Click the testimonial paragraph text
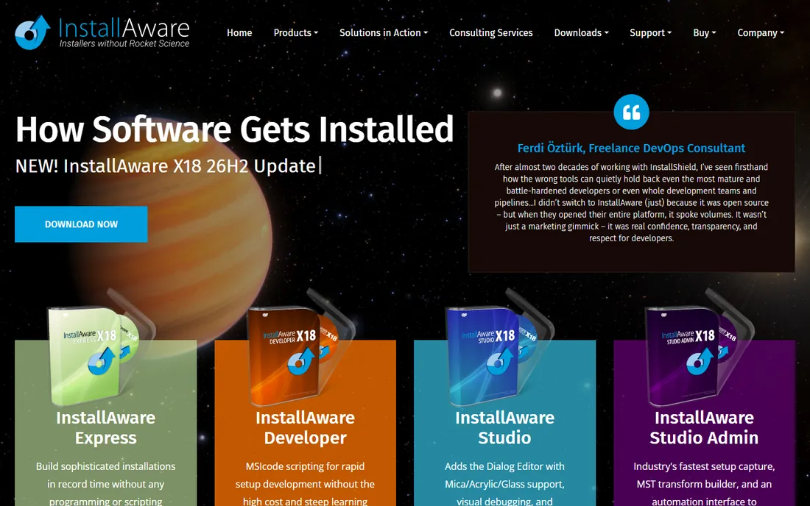The height and width of the screenshot is (506, 810). (x=631, y=203)
